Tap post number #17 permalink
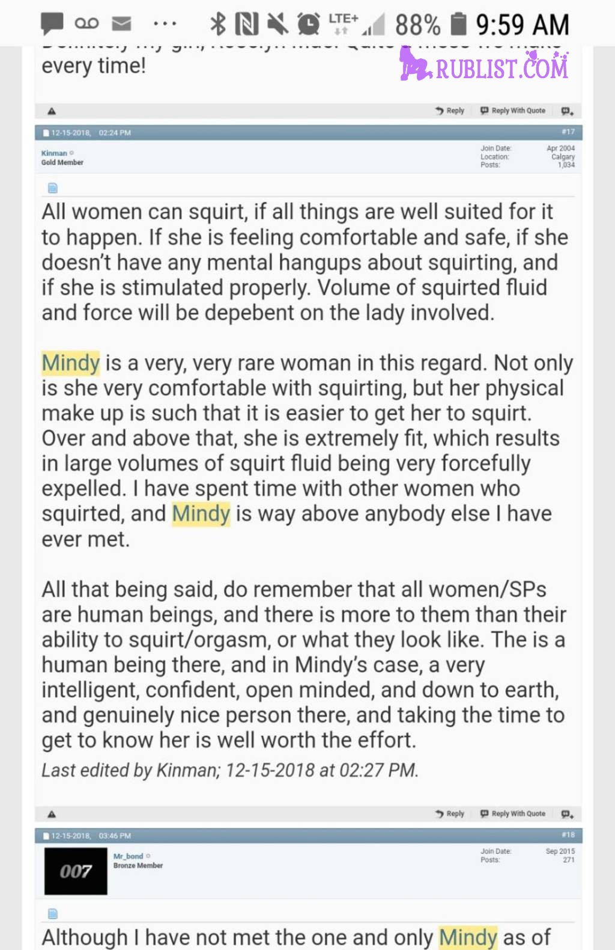This screenshot has width=615, height=950. [568, 132]
